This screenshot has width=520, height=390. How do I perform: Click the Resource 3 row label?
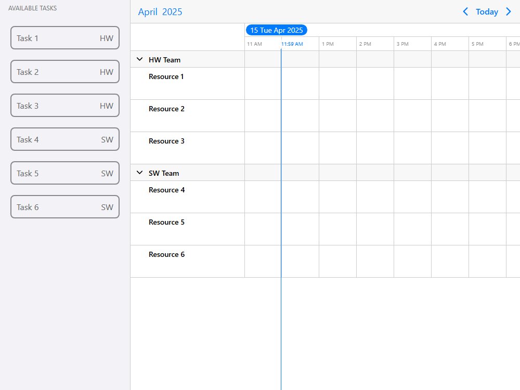[166, 141]
